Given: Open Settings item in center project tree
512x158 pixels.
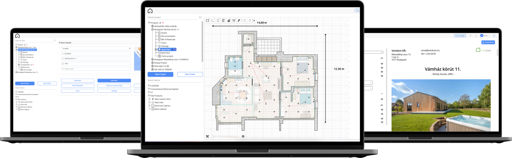Looking at the screenshot, I should pyautogui.click(x=163, y=46).
